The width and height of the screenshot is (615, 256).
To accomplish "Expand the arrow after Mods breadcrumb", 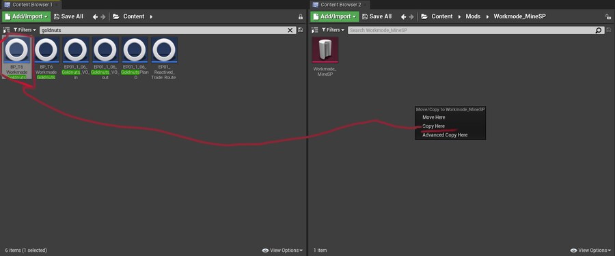I will (488, 16).
